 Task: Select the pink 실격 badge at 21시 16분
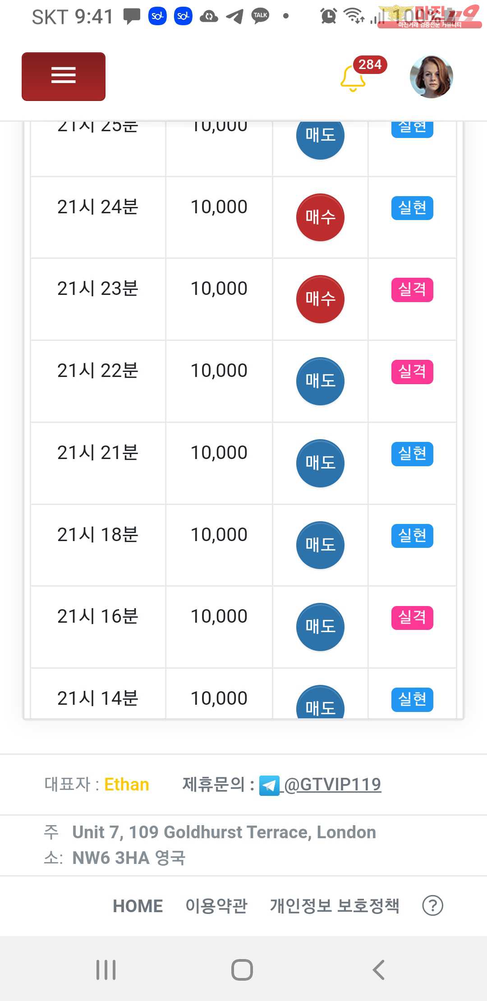(412, 617)
